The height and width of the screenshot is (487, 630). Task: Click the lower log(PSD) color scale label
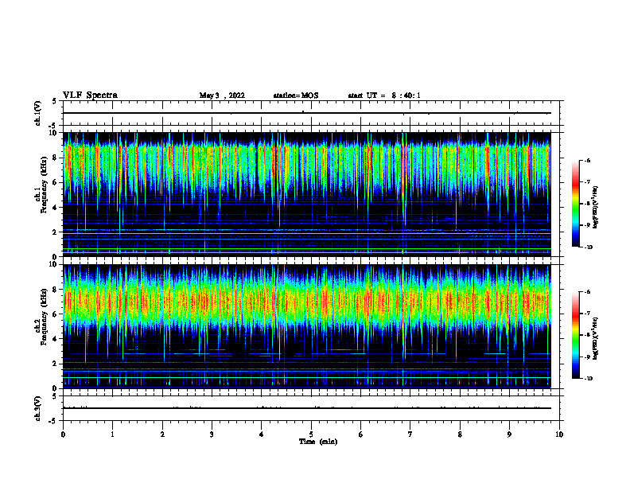(x=595, y=338)
